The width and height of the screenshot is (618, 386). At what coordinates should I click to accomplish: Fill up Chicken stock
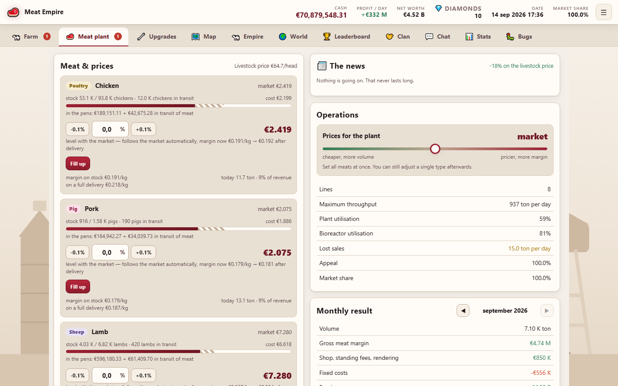(78, 163)
